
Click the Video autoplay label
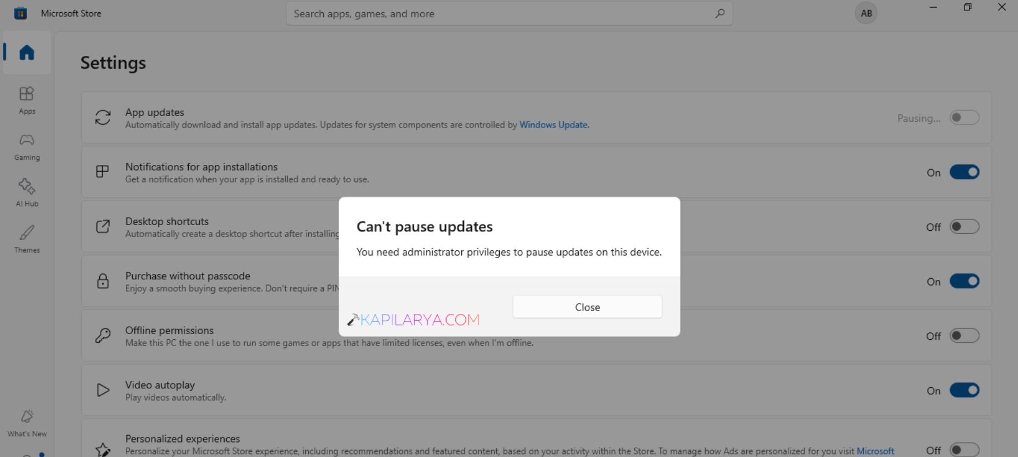(160, 385)
